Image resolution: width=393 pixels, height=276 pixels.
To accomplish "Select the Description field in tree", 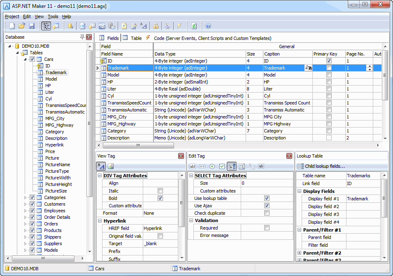I will point(56,138).
